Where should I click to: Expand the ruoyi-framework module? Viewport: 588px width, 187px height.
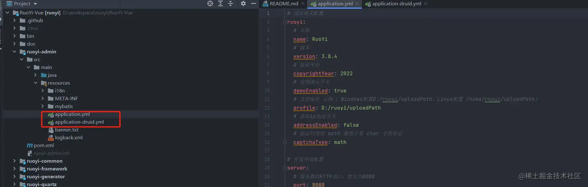14,169
